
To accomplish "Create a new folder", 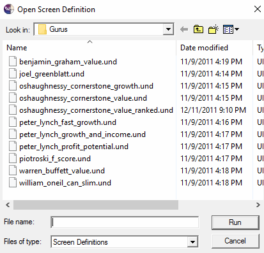I will (214, 29).
